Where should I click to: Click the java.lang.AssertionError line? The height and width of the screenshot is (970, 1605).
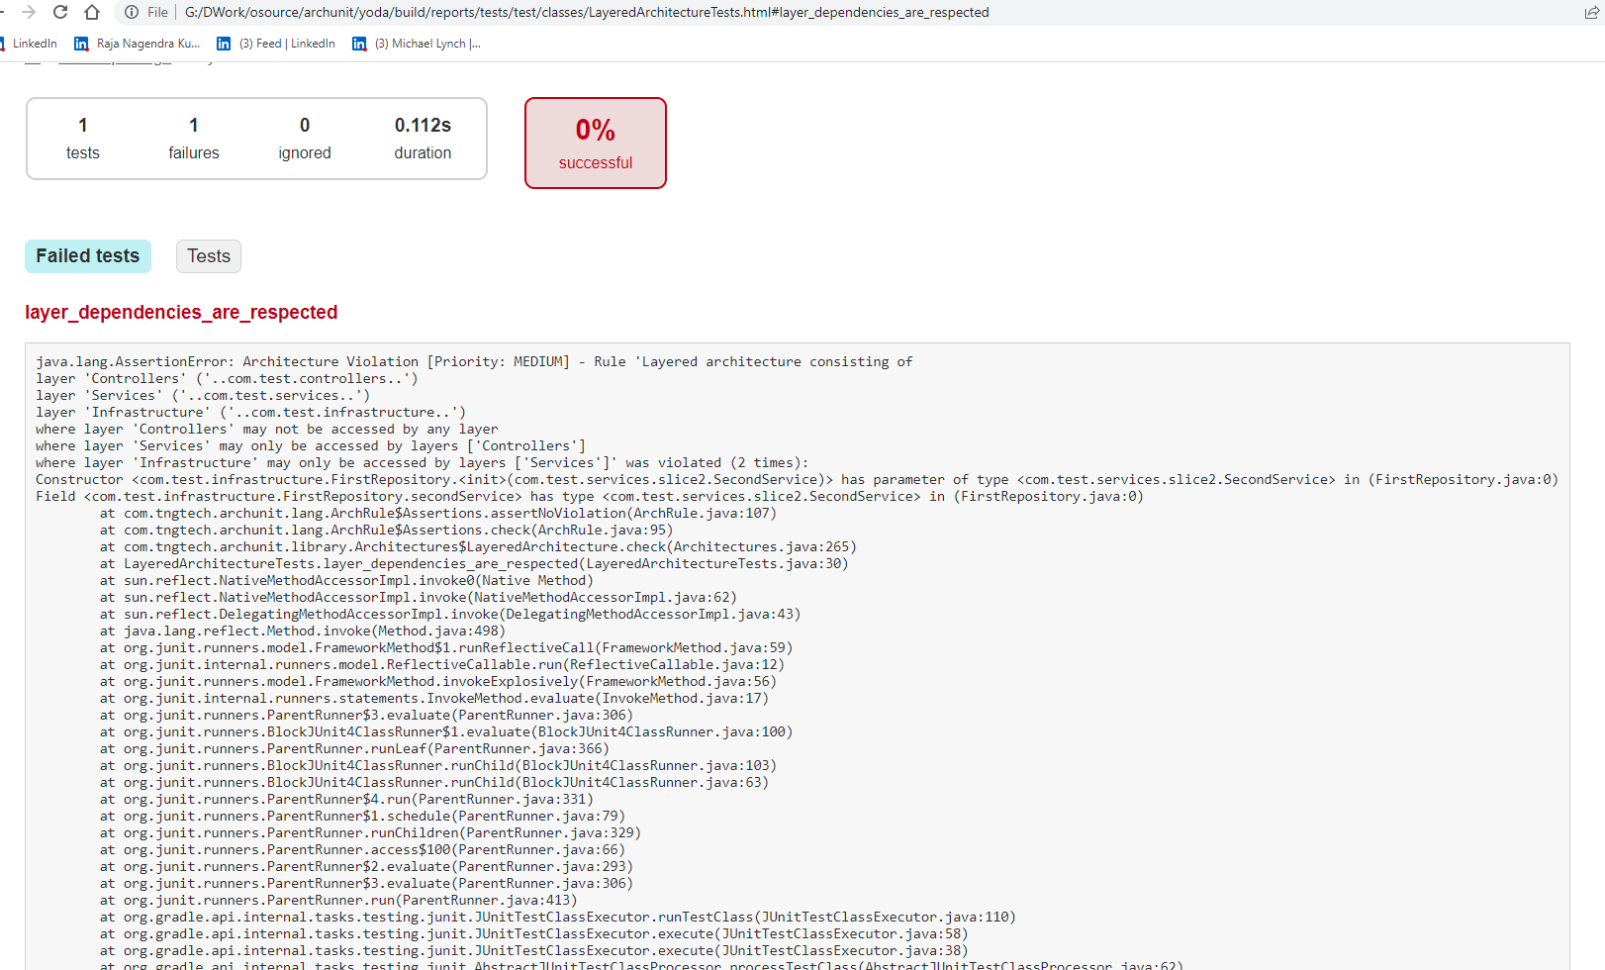click(x=474, y=361)
